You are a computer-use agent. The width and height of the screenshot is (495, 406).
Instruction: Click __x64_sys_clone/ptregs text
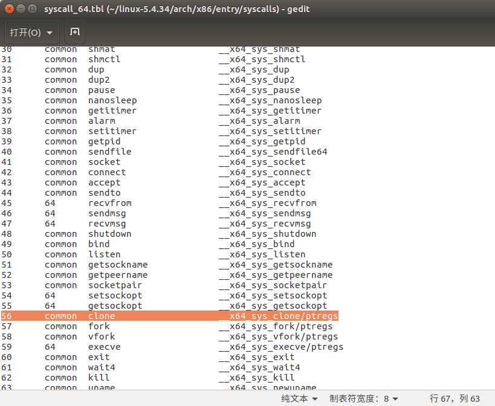(279, 316)
